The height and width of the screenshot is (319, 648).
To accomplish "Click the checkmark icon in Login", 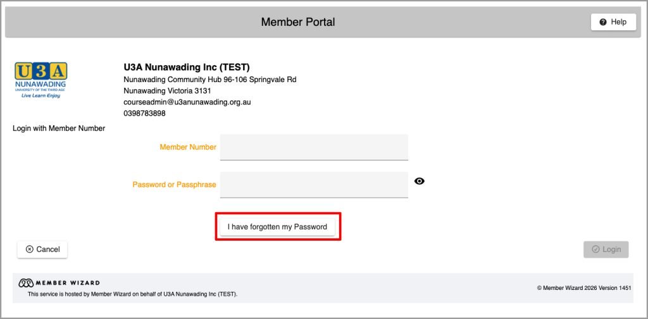I will click(x=595, y=250).
